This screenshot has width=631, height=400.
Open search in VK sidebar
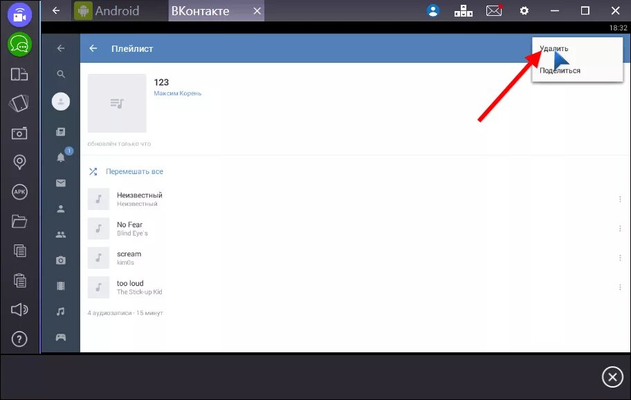click(61, 74)
